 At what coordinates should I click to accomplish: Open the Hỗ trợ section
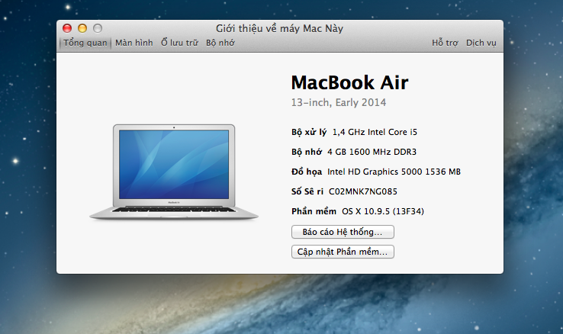tap(445, 43)
